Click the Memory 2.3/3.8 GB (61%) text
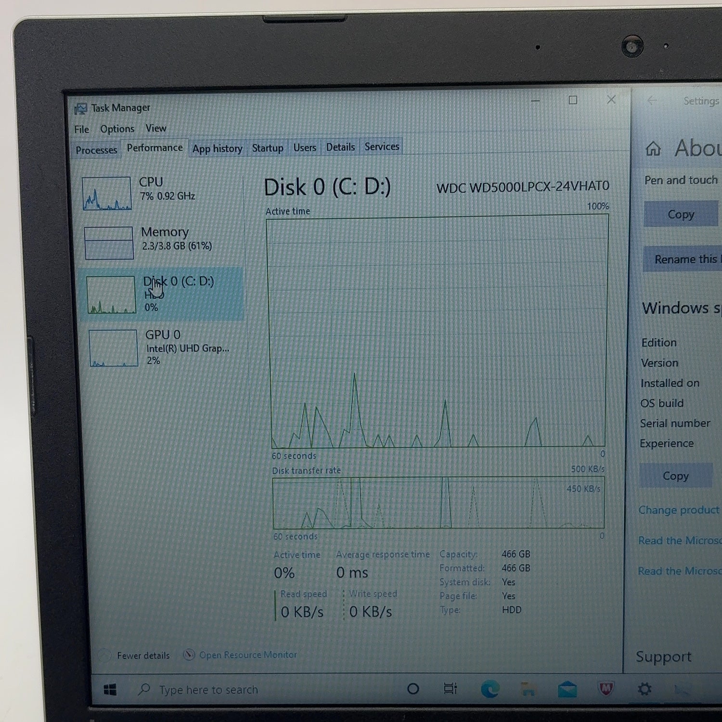Viewport: 722px width, 722px height. (177, 246)
